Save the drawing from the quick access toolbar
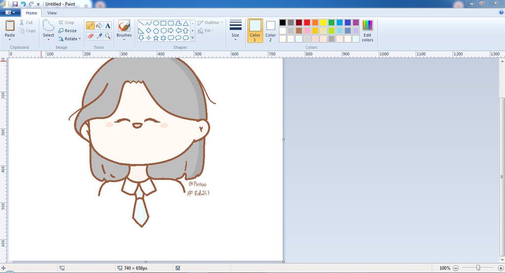The width and height of the screenshot is (505, 273). click(15, 4)
